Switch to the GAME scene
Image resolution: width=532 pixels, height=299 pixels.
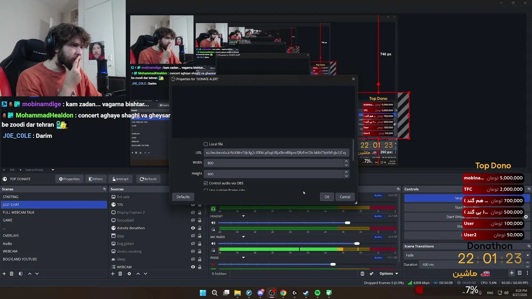(54, 220)
